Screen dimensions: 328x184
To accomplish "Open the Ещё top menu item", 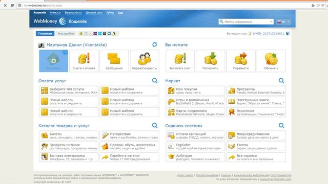I will pos(120,12).
